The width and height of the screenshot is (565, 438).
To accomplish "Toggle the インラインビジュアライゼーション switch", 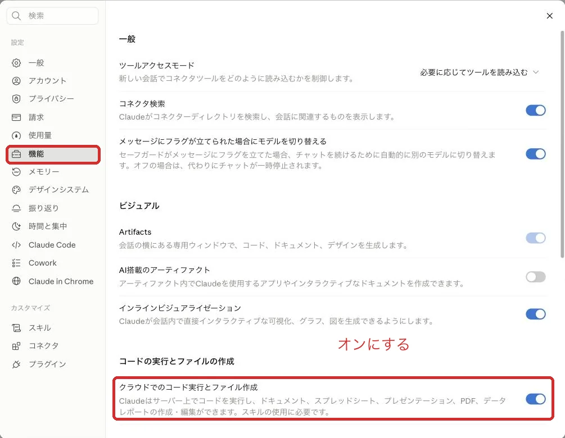I will click(535, 314).
